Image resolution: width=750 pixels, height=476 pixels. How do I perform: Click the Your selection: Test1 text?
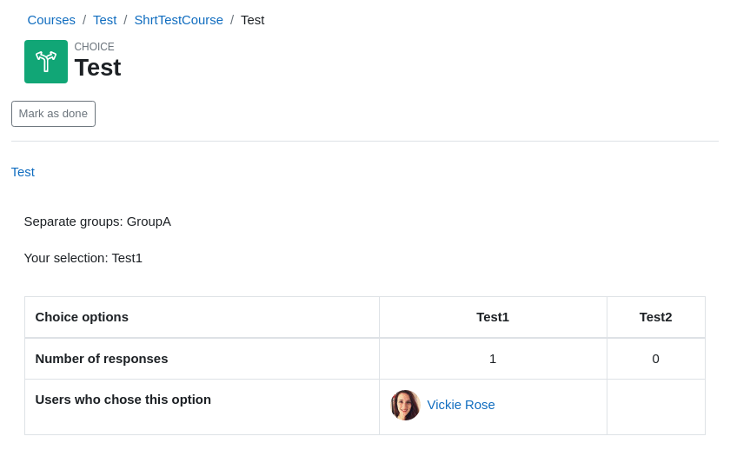(x=83, y=258)
